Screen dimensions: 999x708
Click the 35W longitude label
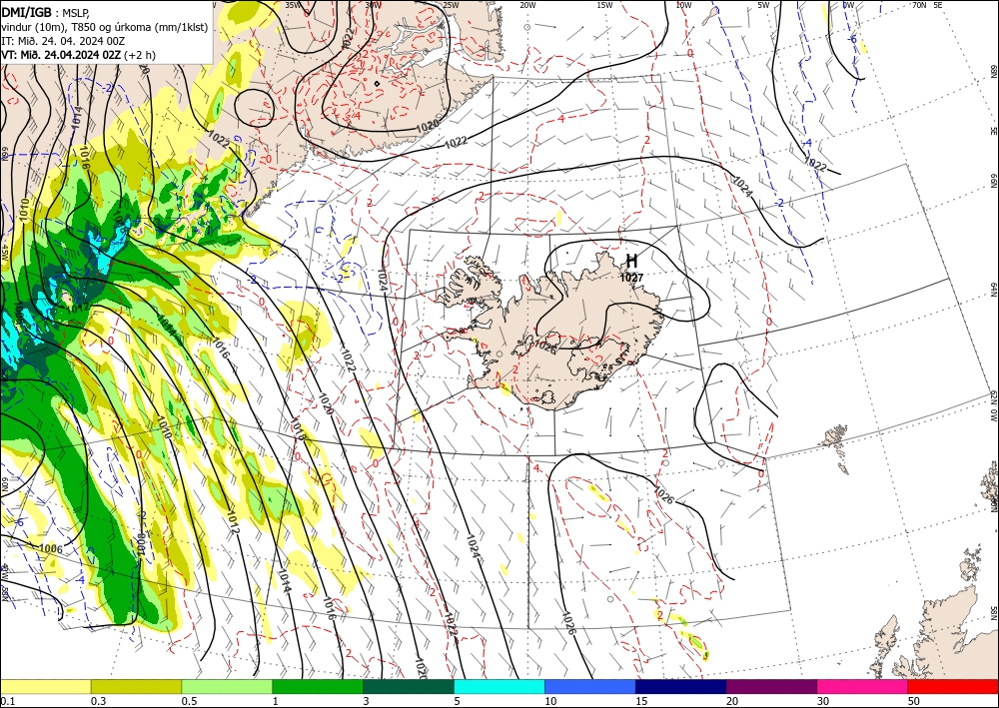coord(293,5)
